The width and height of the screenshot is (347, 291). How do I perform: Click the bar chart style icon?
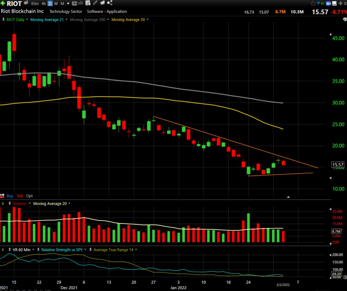81,3
